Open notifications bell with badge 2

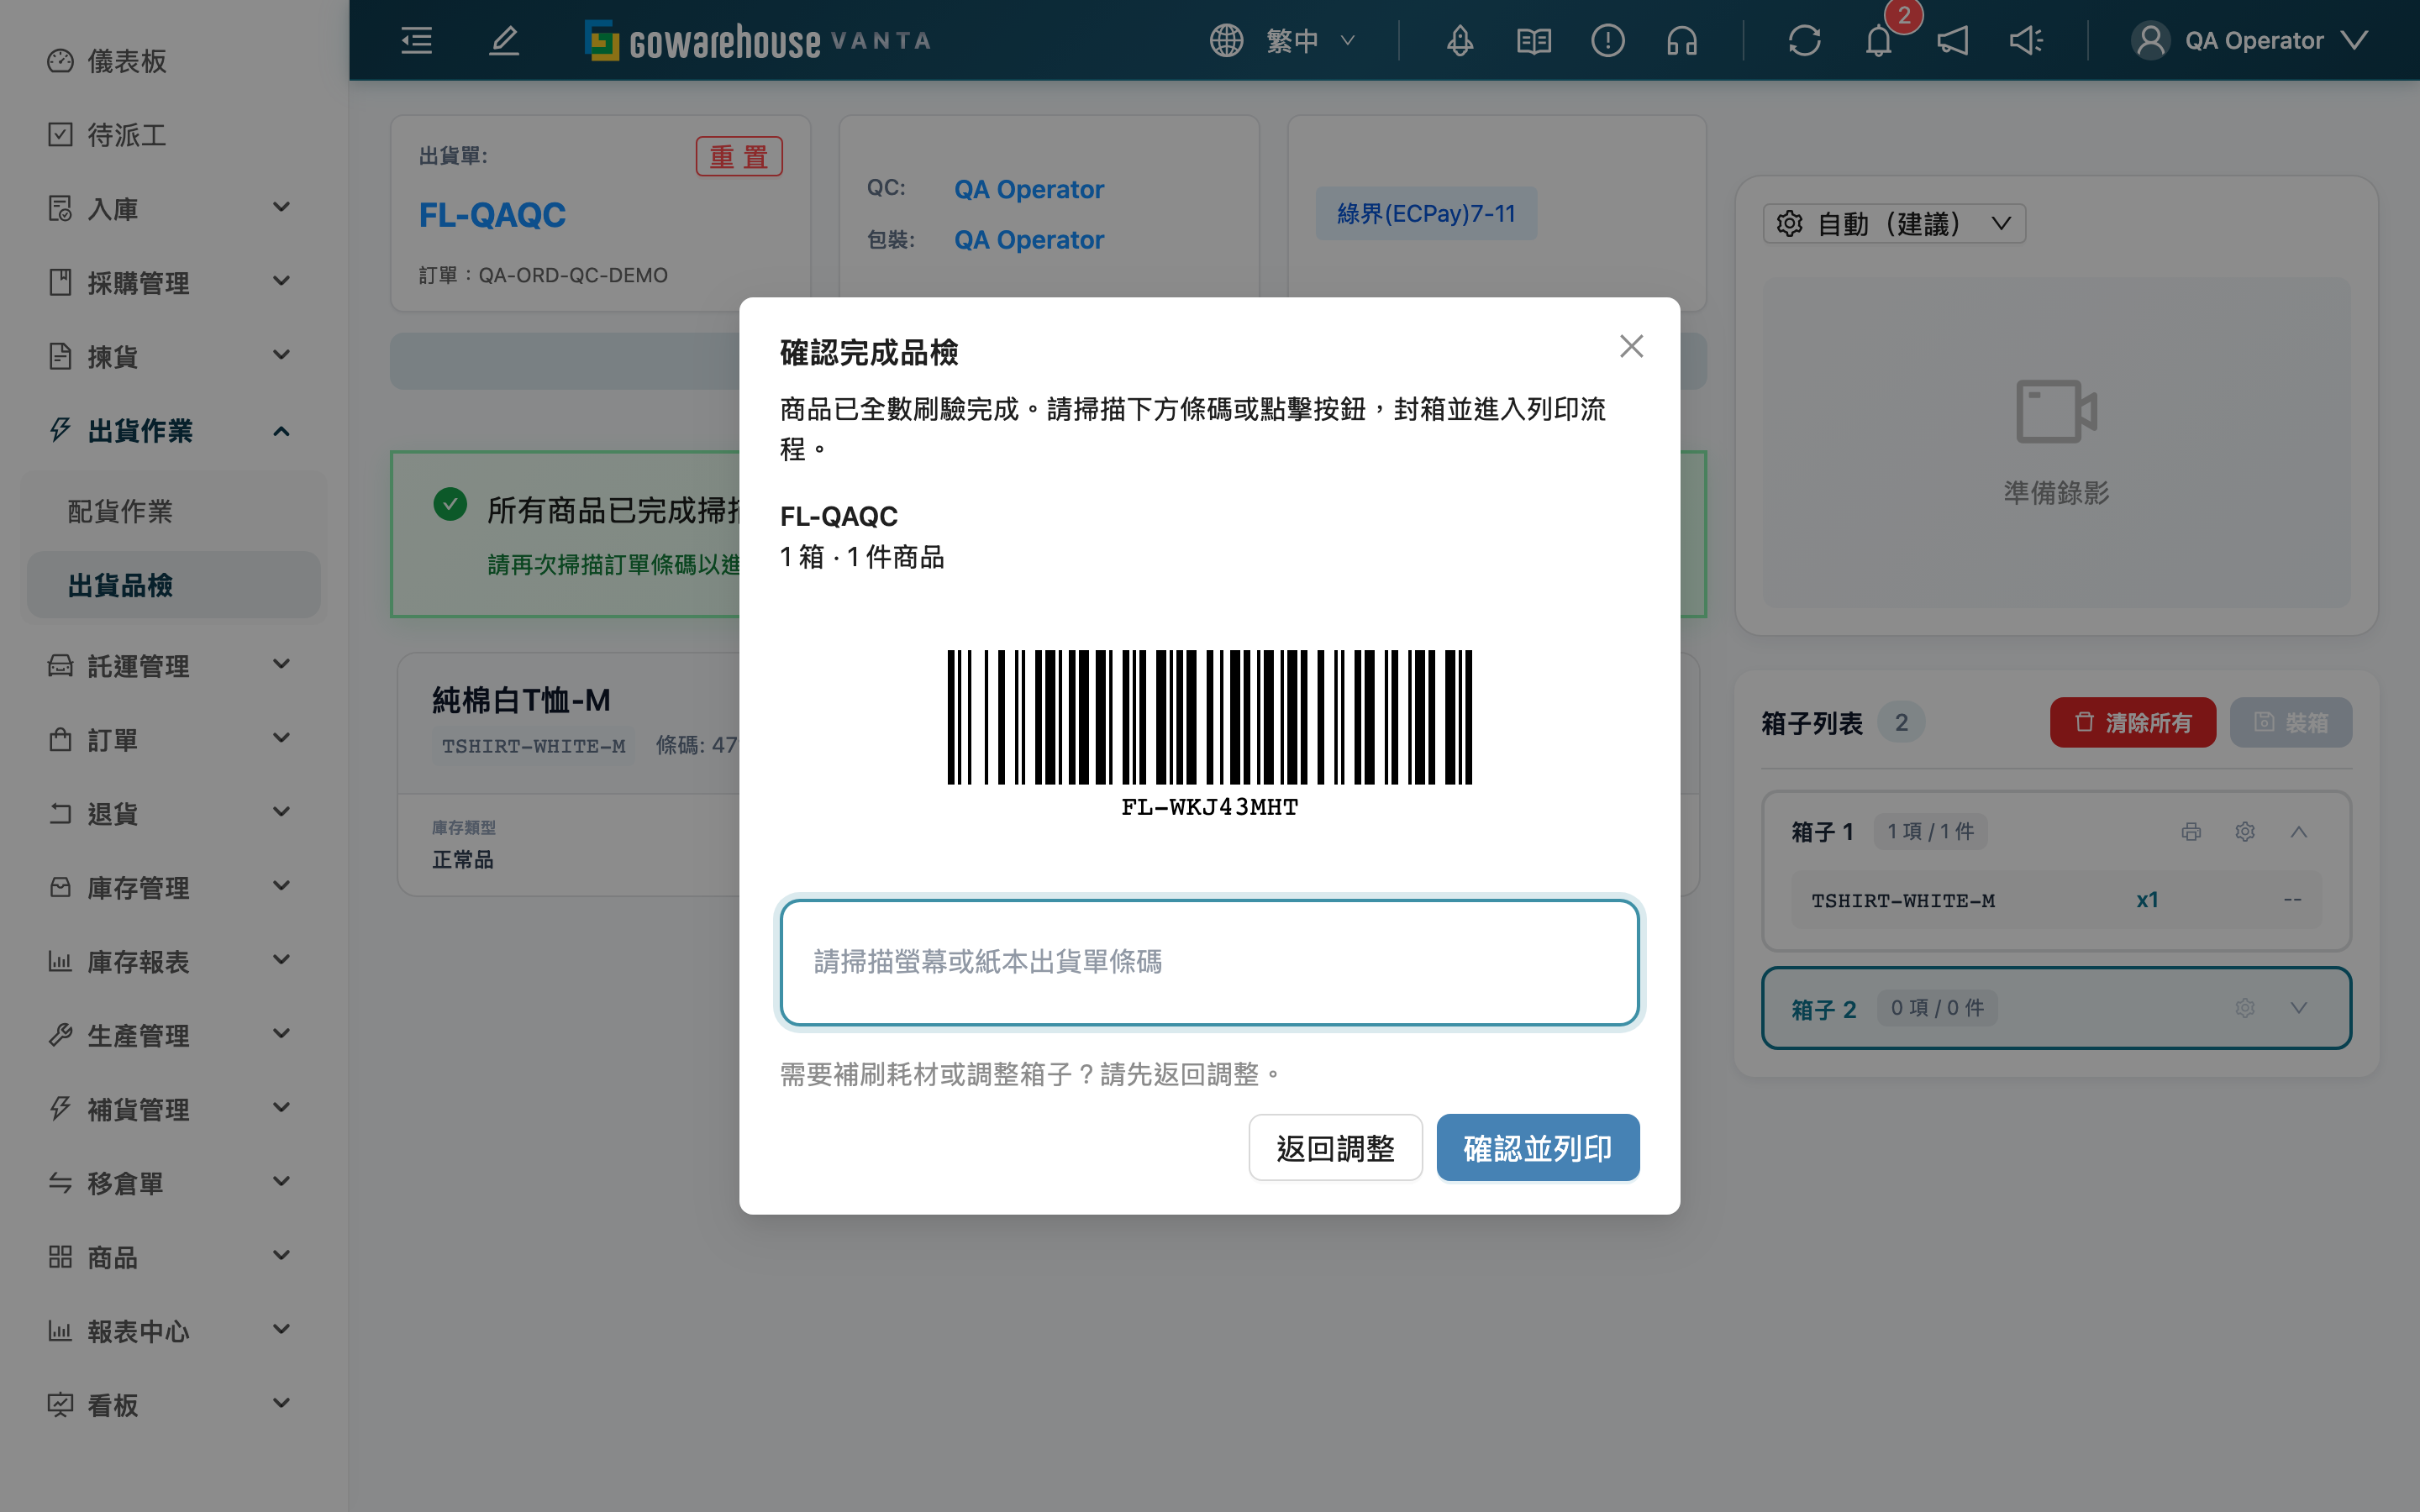1879,41
